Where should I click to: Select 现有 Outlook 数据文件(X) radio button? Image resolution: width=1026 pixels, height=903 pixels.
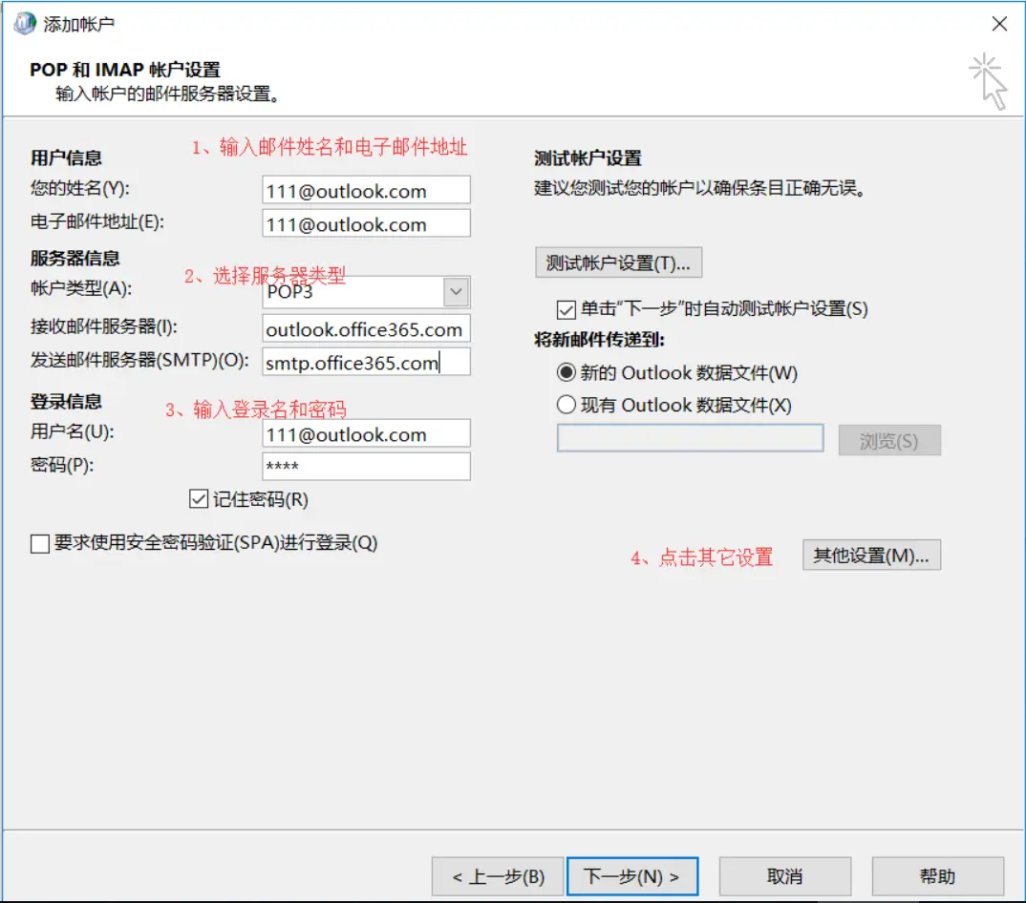(566, 405)
